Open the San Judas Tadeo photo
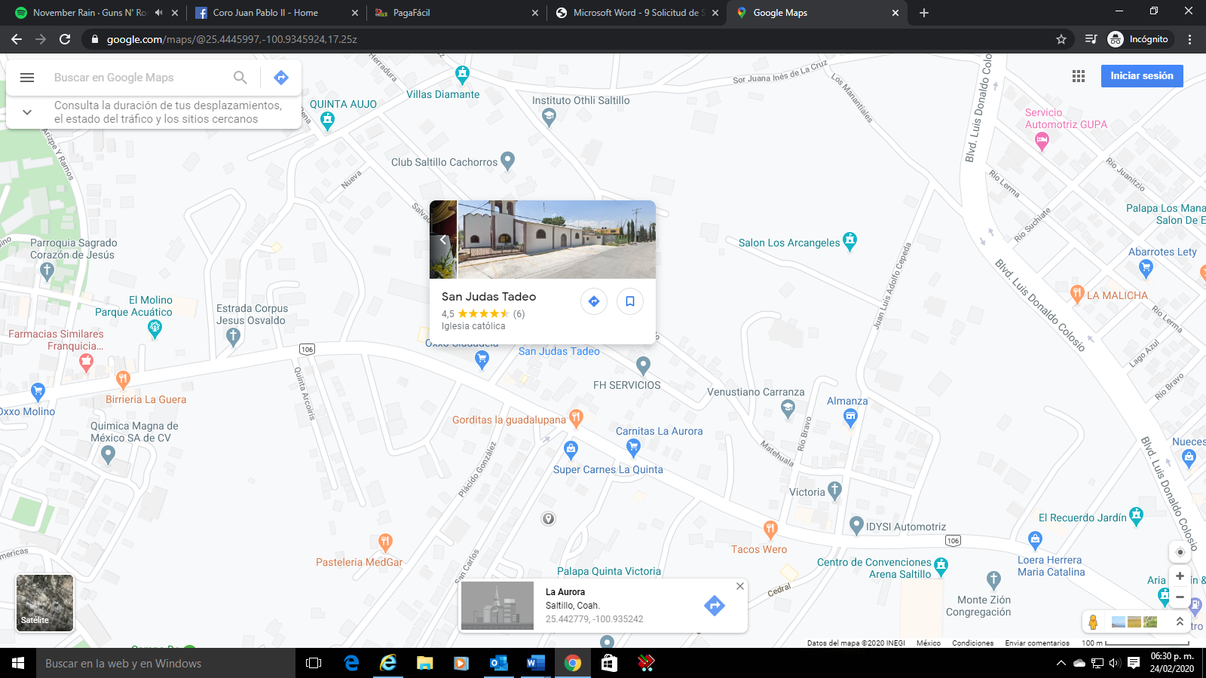 pyautogui.click(x=556, y=240)
